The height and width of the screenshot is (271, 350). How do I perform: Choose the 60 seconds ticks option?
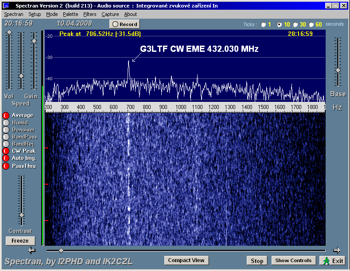312,25
